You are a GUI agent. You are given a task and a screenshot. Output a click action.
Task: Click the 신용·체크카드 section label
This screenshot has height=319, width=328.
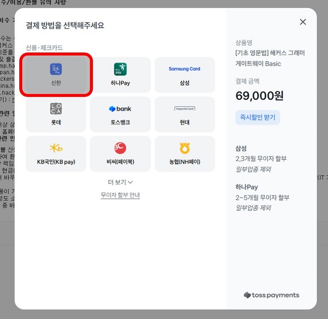(x=44, y=48)
